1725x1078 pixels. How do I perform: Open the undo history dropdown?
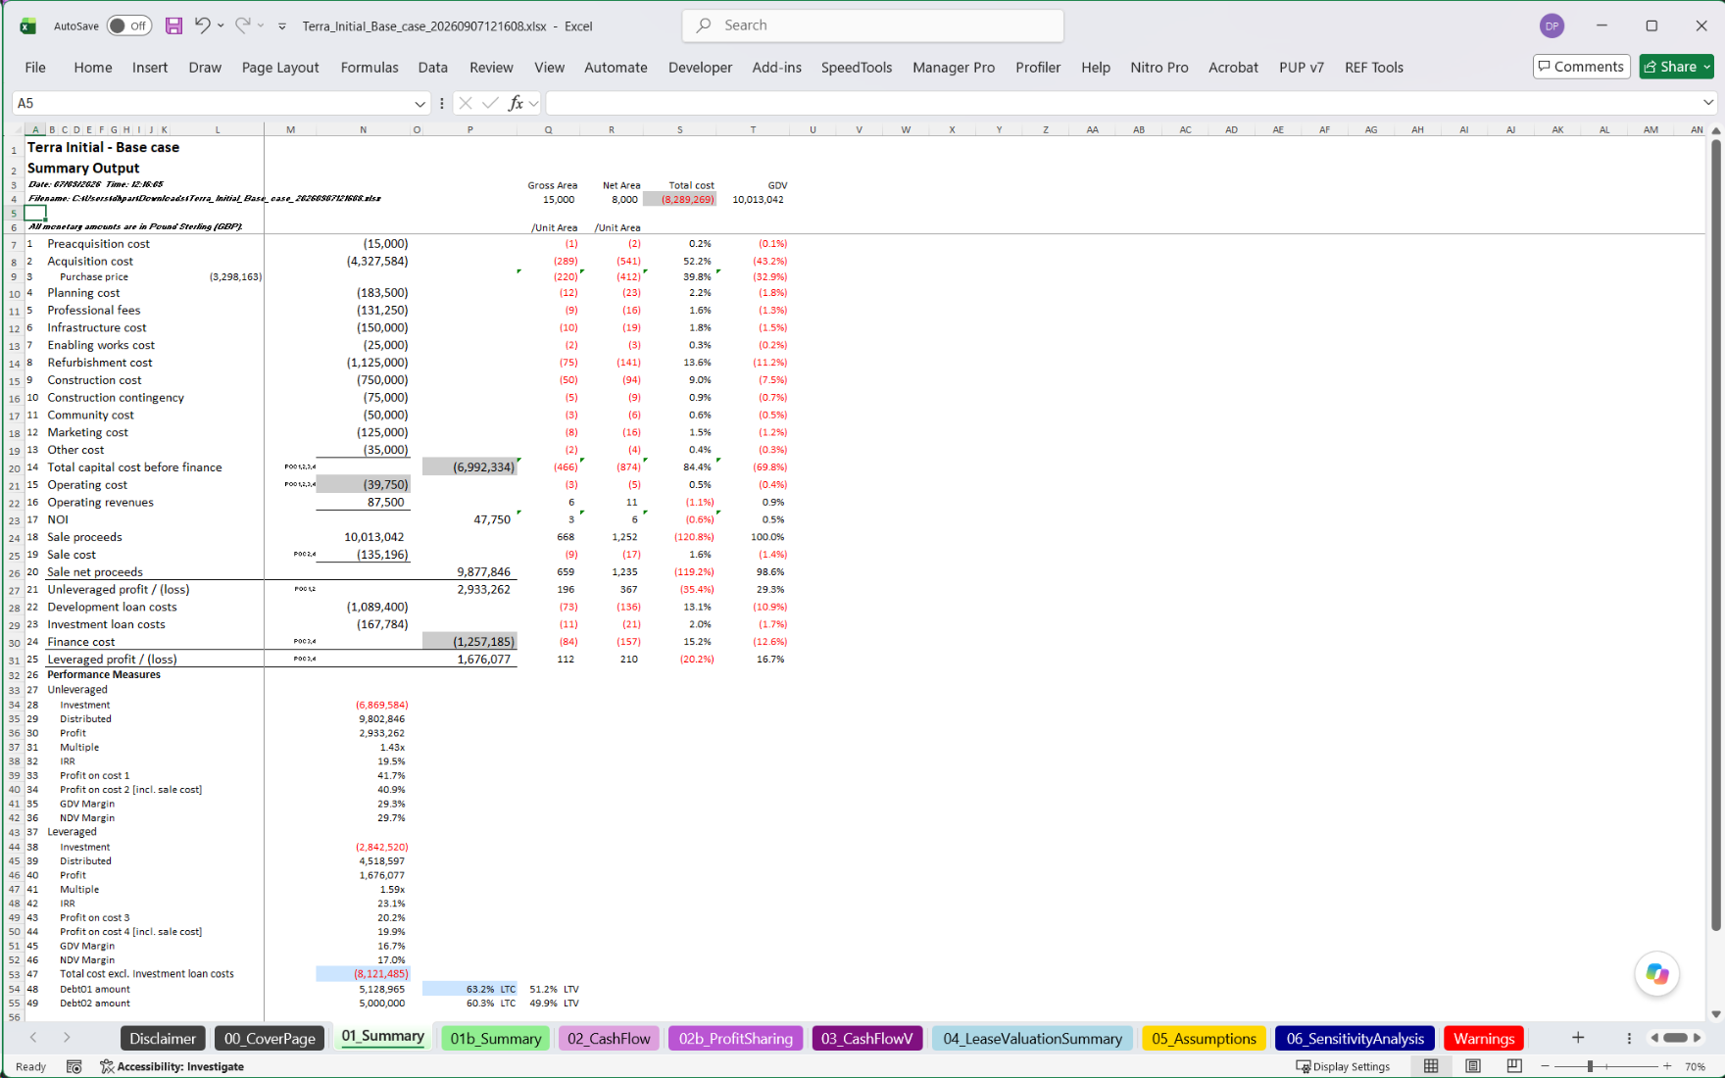pyautogui.click(x=221, y=26)
